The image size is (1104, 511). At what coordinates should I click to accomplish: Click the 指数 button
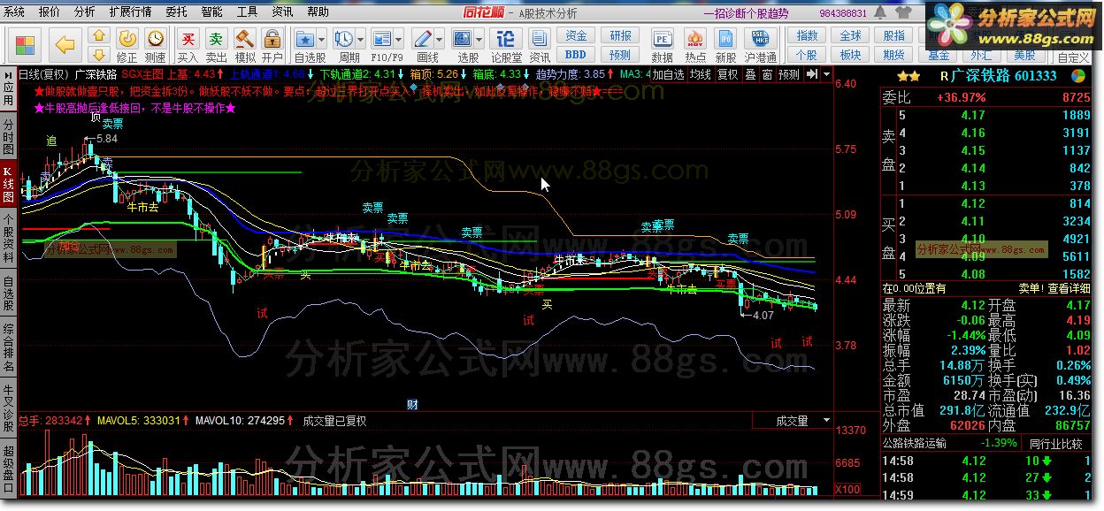[x=807, y=36]
